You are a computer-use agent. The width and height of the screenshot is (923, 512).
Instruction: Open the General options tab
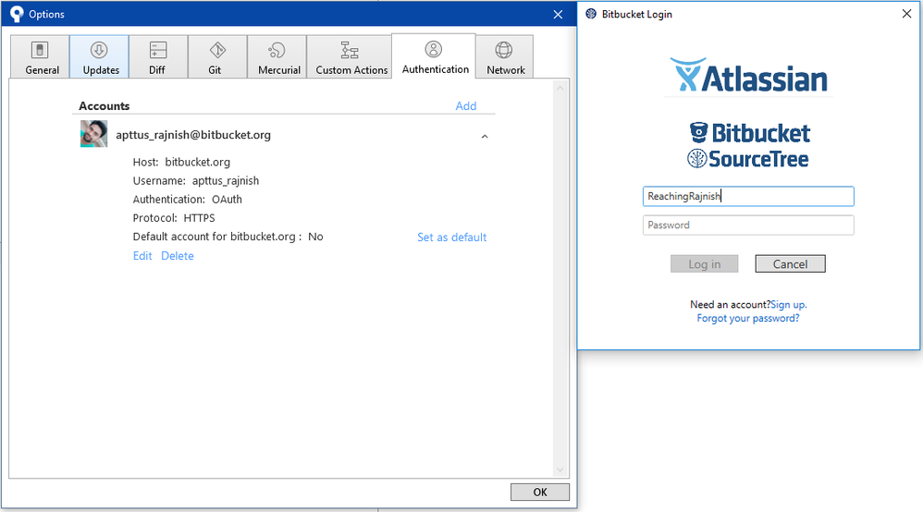click(x=40, y=56)
